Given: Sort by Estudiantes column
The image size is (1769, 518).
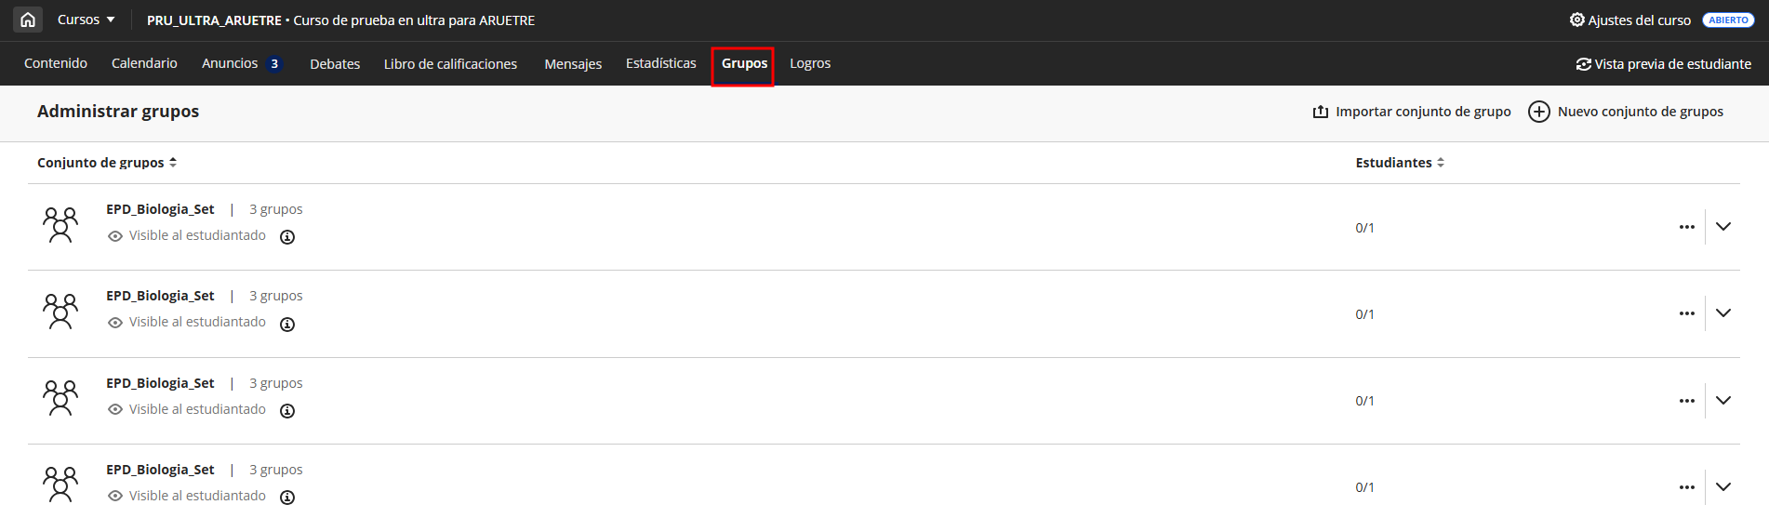Looking at the screenshot, I should (1400, 163).
